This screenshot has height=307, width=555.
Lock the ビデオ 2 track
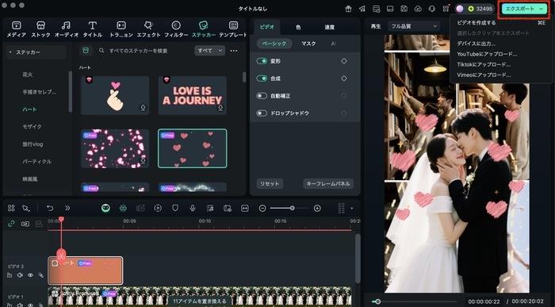10,275
